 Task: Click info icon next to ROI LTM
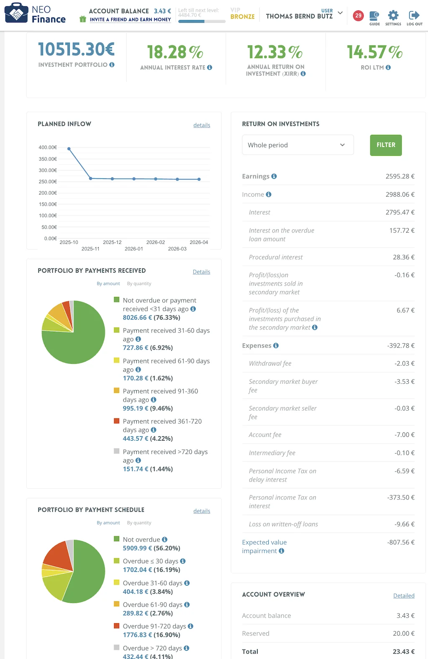click(x=388, y=68)
